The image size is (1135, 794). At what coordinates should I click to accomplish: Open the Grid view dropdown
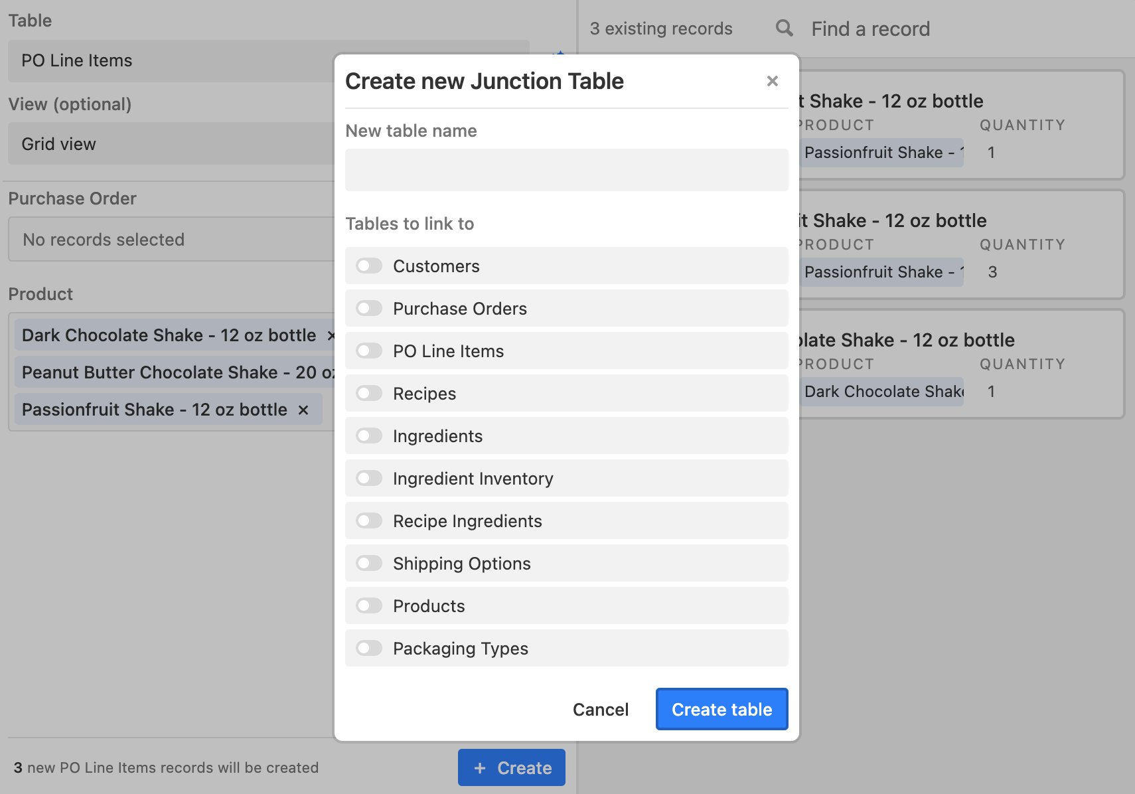(173, 144)
